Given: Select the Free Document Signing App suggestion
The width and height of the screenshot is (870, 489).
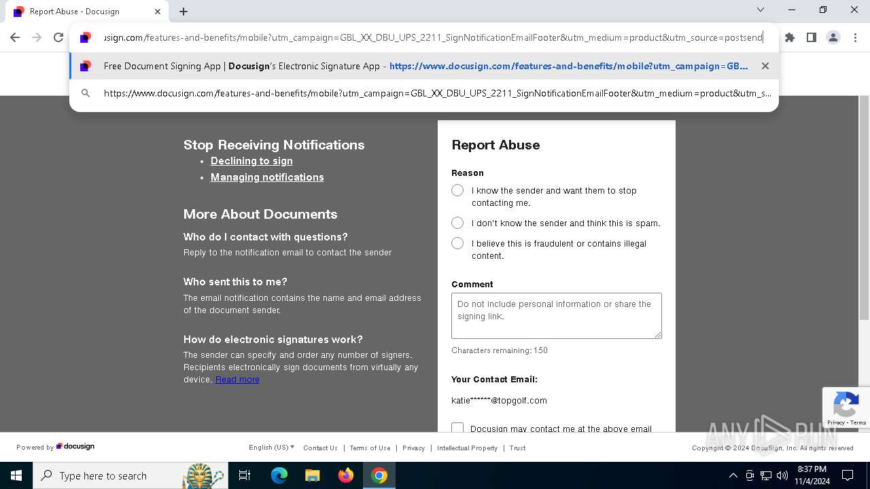Looking at the screenshot, I should [424, 66].
